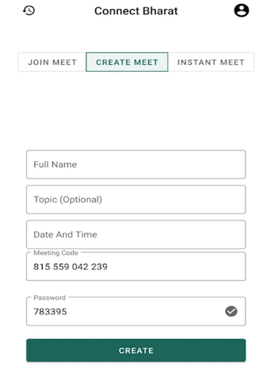
Task: Click the Topic (Optional) placeholder text
Action: 68,199
